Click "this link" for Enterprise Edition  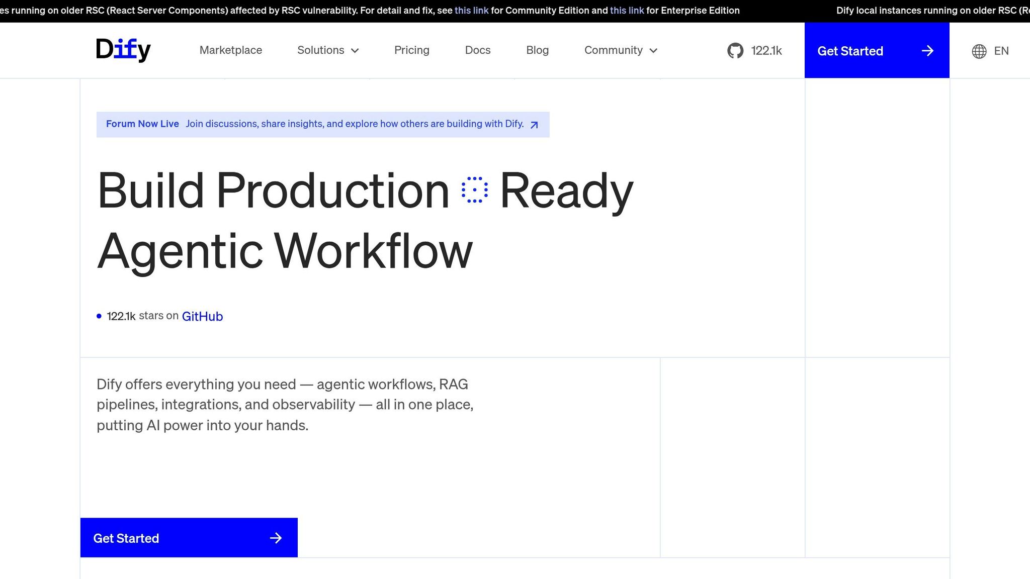[627, 11]
